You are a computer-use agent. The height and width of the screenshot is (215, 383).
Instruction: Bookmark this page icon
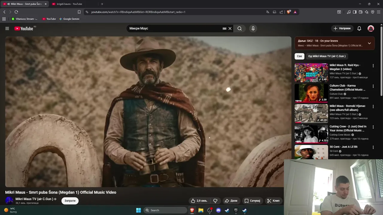click(79, 12)
